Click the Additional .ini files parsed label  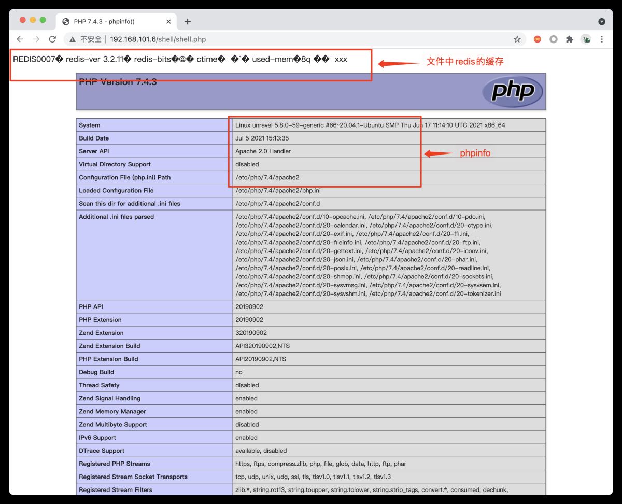(x=116, y=217)
